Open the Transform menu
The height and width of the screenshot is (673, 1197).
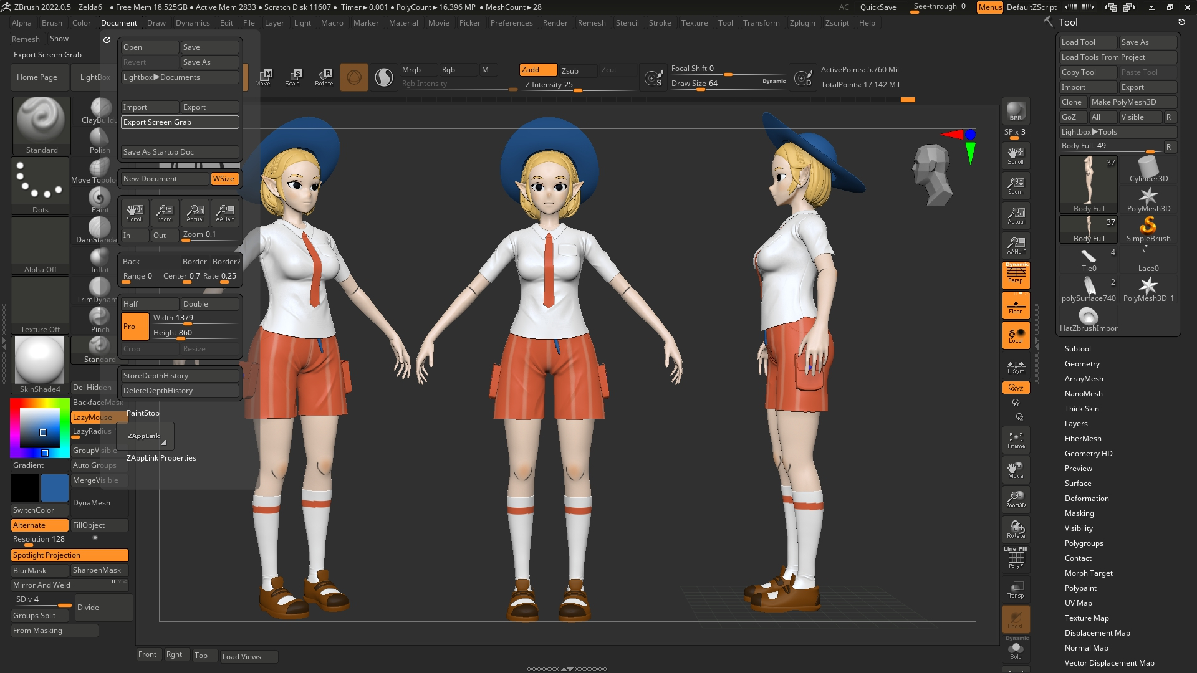click(x=761, y=23)
